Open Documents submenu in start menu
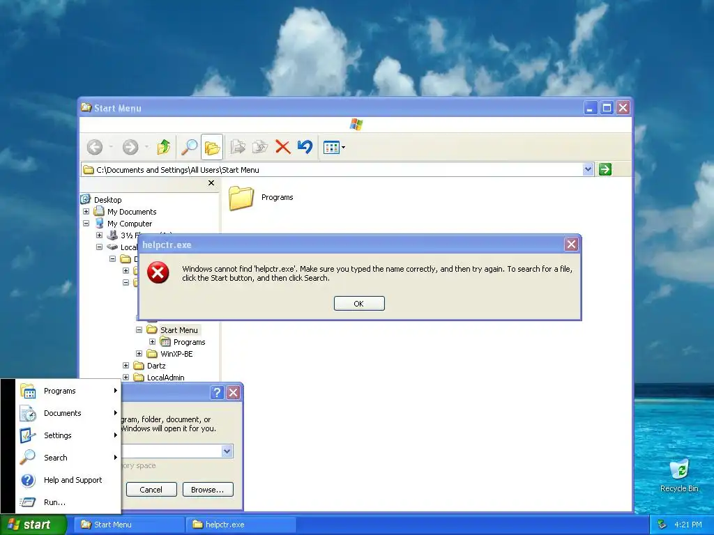The width and height of the screenshot is (714, 535). coord(68,413)
